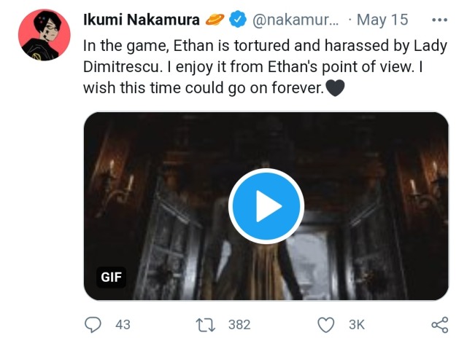Image resolution: width=467 pixels, height=346 pixels.
Task: Like the tweet with the heart icon
Action: point(327,325)
